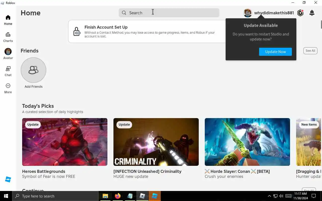Open the network status tray icon
The width and height of the screenshot is (322, 201).
tap(275, 196)
